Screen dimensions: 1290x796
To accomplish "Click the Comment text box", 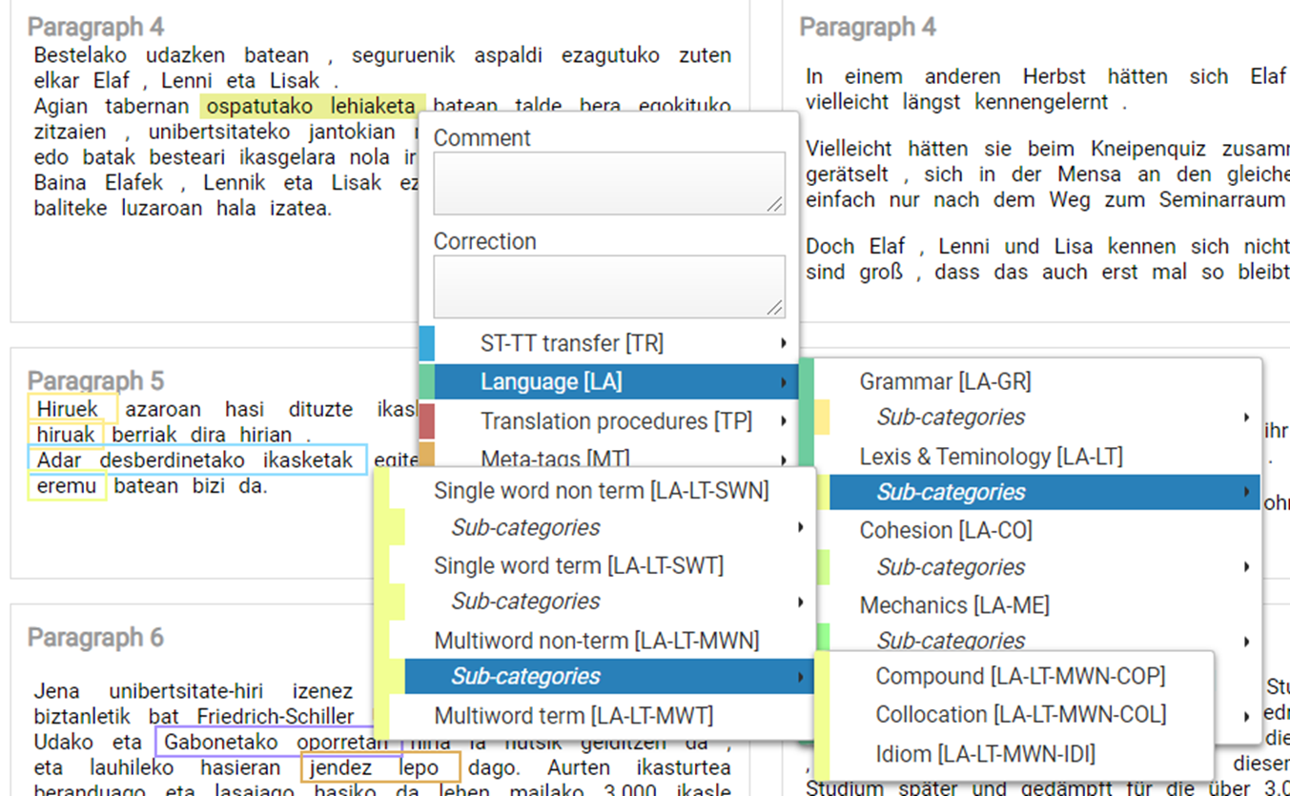I will click(x=608, y=183).
